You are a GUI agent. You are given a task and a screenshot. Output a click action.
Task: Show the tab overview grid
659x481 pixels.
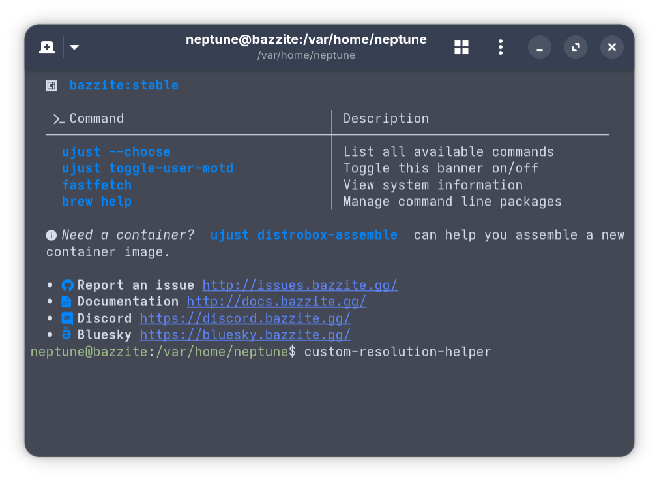(x=461, y=47)
